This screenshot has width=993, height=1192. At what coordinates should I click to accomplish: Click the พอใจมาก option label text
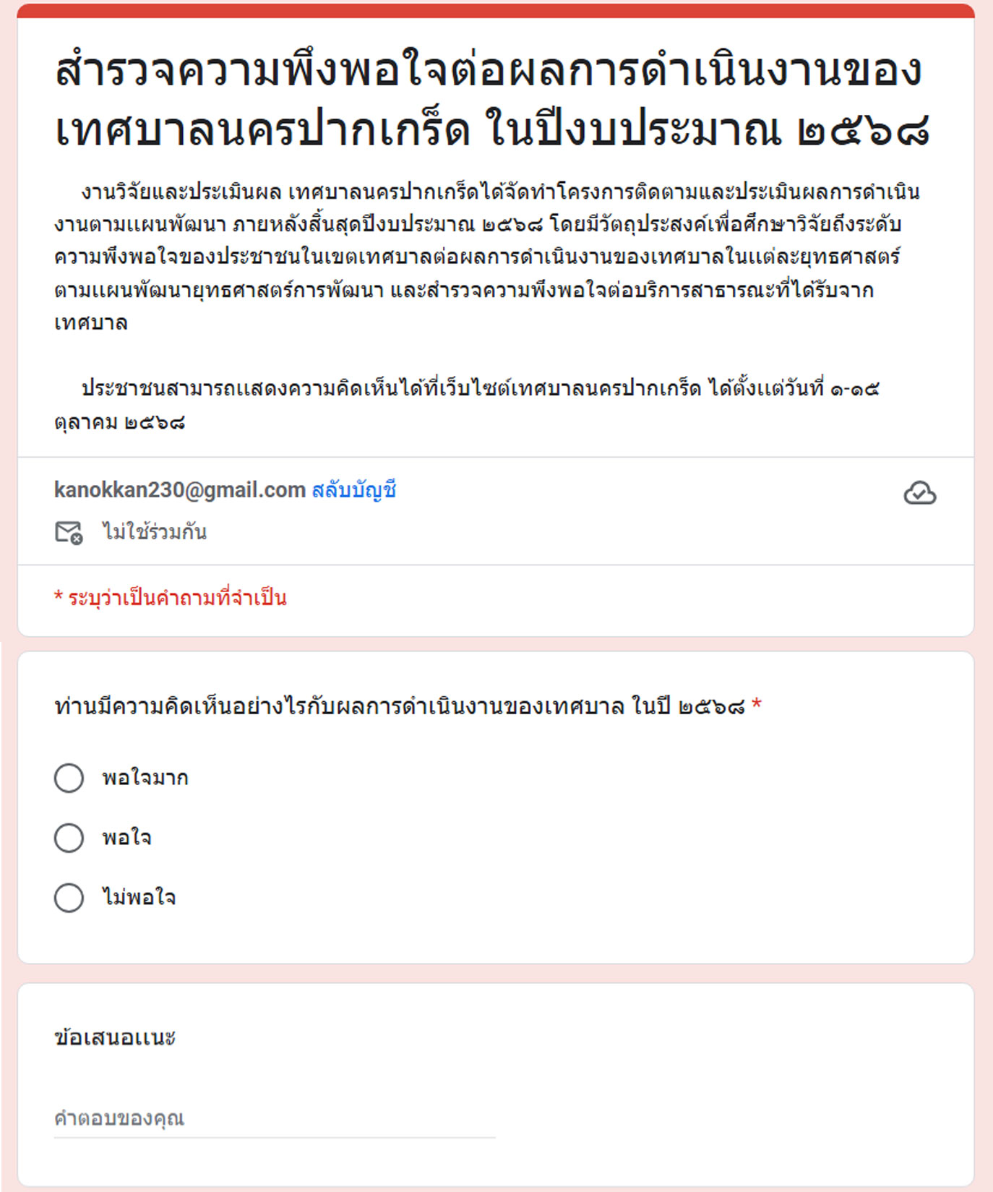(x=145, y=779)
